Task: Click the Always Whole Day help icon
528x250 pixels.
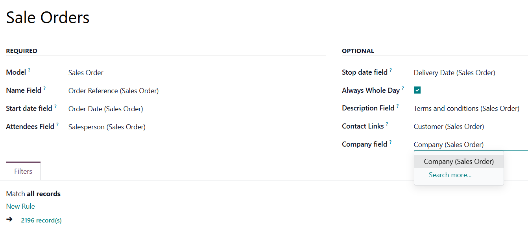Action: (x=403, y=88)
